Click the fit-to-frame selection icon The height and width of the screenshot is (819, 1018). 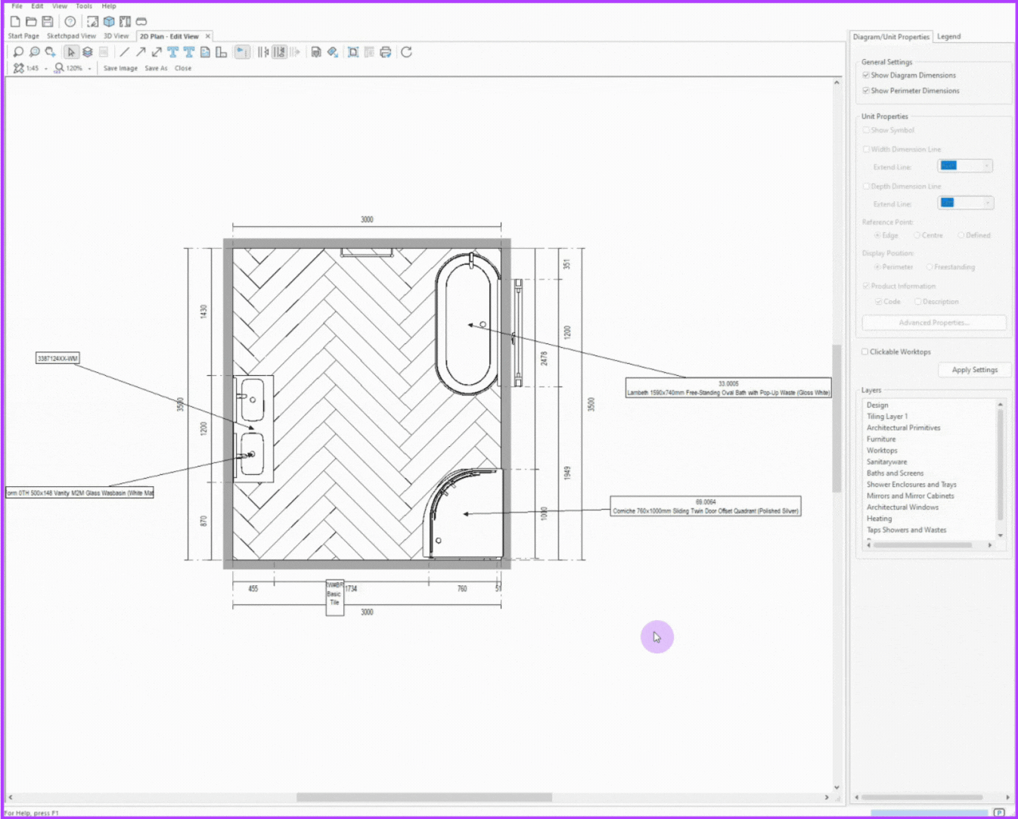click(353, 52)
